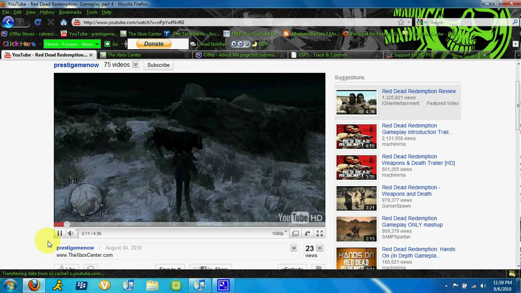Image resolution: width=521 pixels, height=293 pixels.
Task: Run search with magnifier icon
Action: (x=515, y=22)
